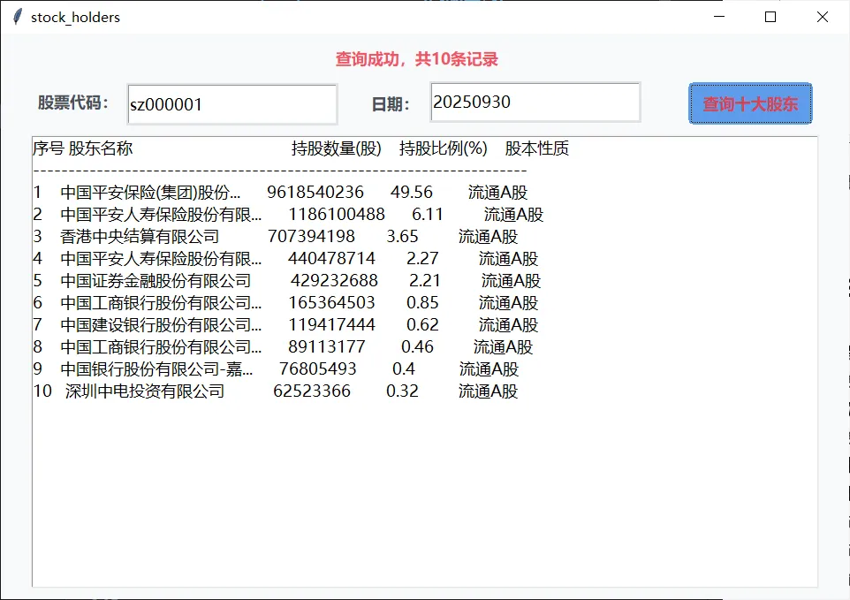Click the 股东名称 column header
Screen dimensions: 850x600
[x=101, y=148]
